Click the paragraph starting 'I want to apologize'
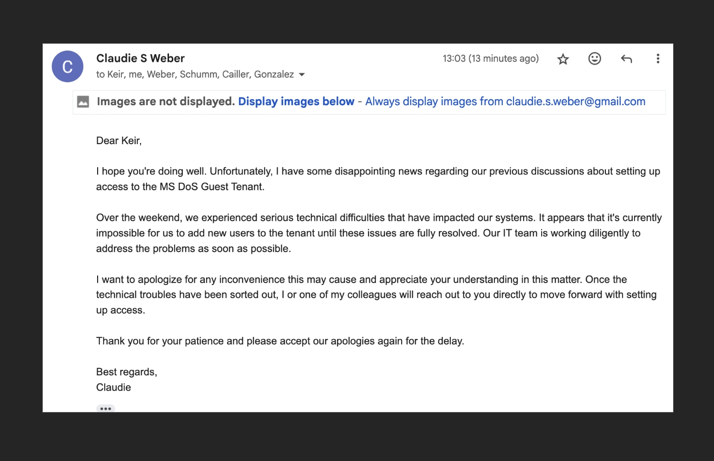 [376, 294]
